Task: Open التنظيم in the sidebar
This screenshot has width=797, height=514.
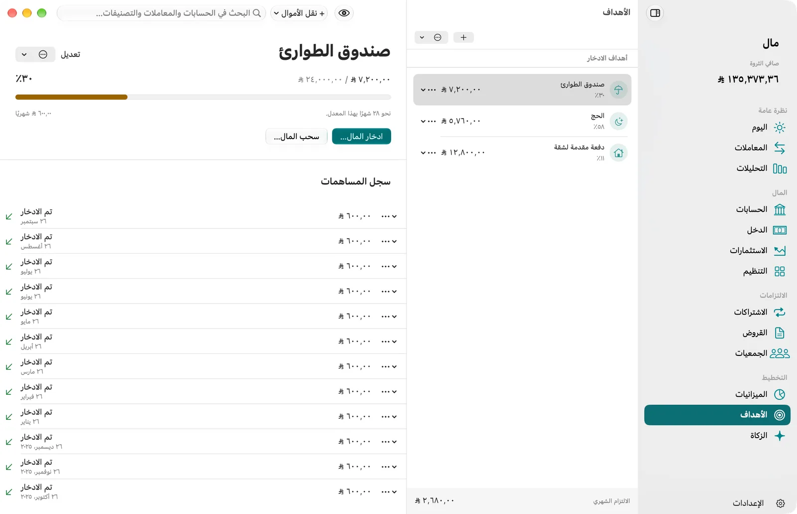Action: coord(717,271)
